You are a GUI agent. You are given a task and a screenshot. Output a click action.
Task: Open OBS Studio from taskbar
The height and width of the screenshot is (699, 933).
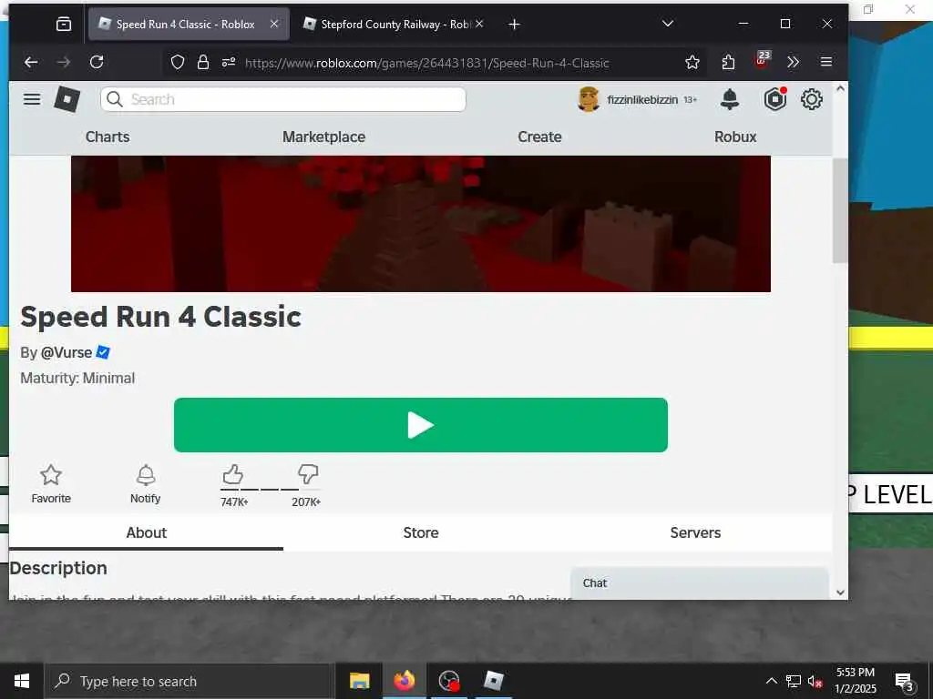448,681
